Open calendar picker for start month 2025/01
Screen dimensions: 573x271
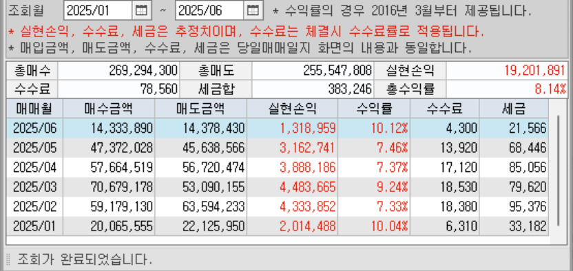pyautogui.click(x=141, y=10)
